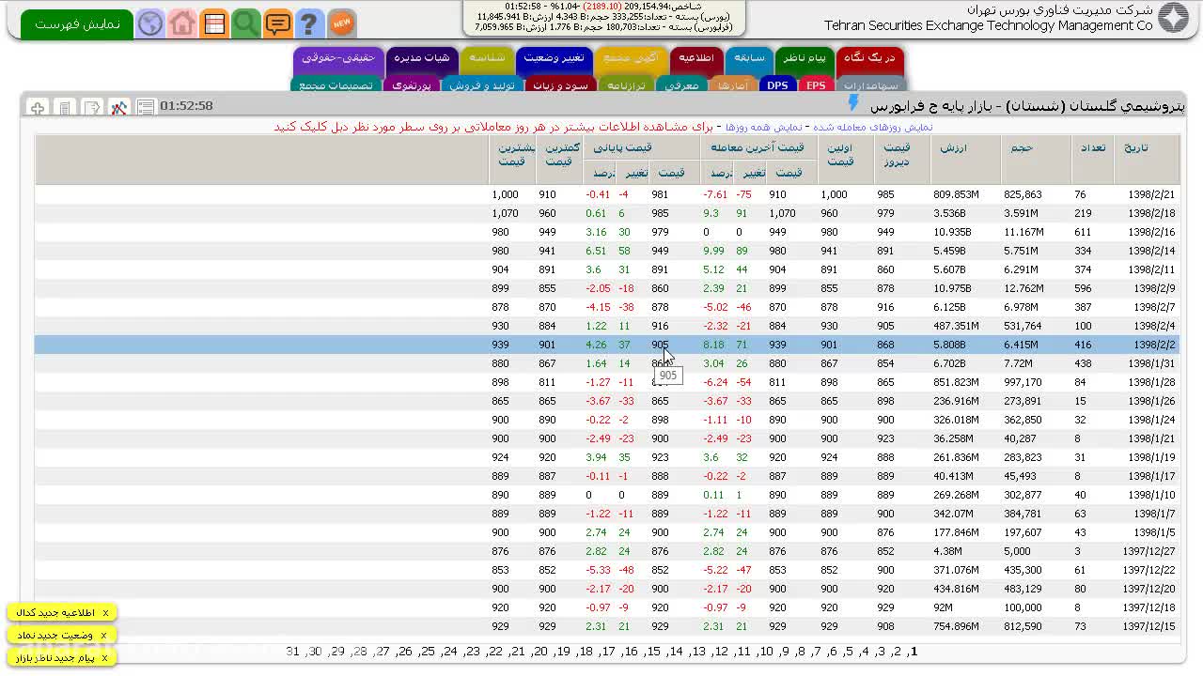This screenshot has width=1203, height=676.
Task: Open the question mark help icon
Action: point(309,23)
